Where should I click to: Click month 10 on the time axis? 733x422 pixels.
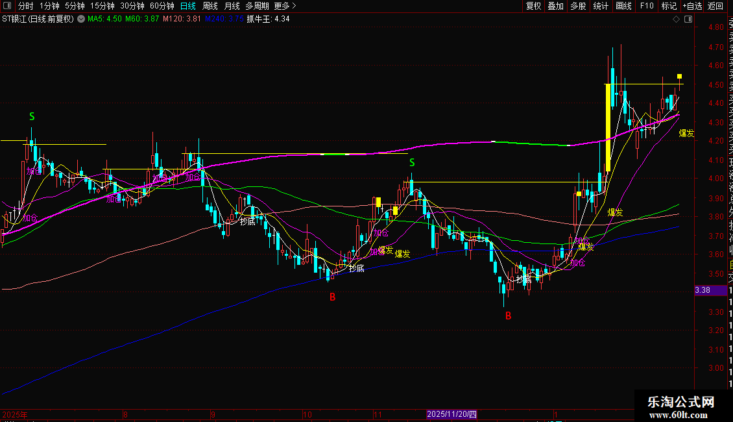307,414
